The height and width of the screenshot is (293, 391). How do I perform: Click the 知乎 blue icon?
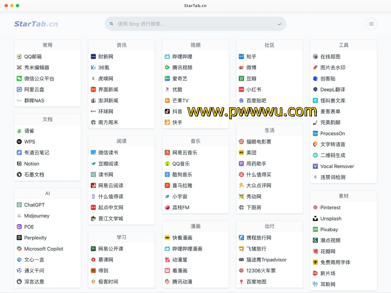[241, 57]
